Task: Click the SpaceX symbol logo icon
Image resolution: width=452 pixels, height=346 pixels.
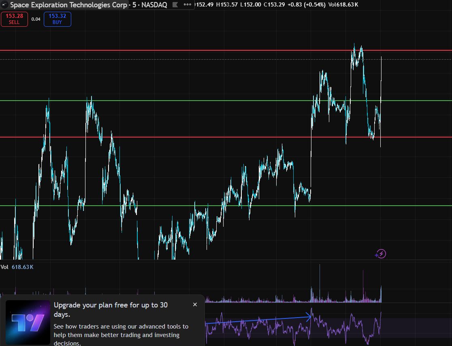Action: pyautogui.click(x=4, y=4)
